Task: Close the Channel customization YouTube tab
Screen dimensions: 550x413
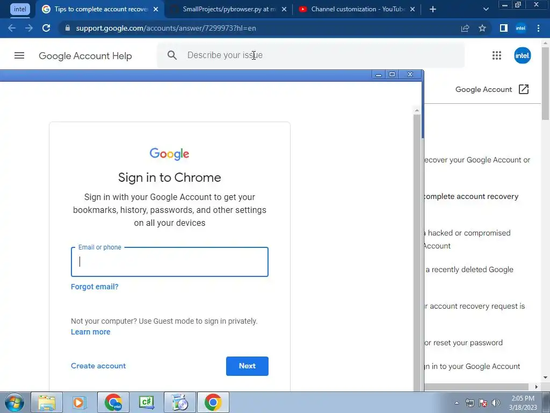Action: tap(412, 9)
